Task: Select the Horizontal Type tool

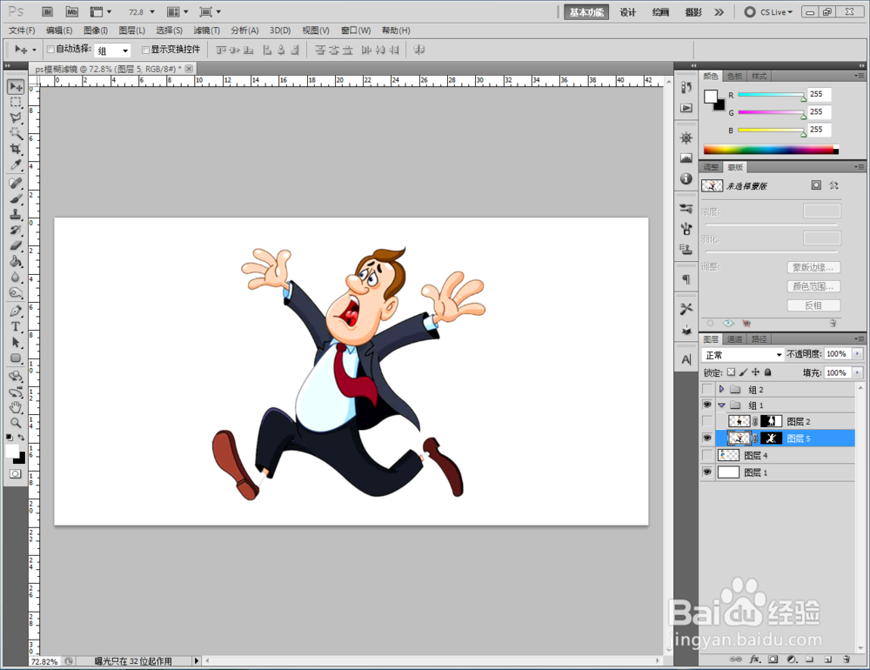Action: (16, 326)
